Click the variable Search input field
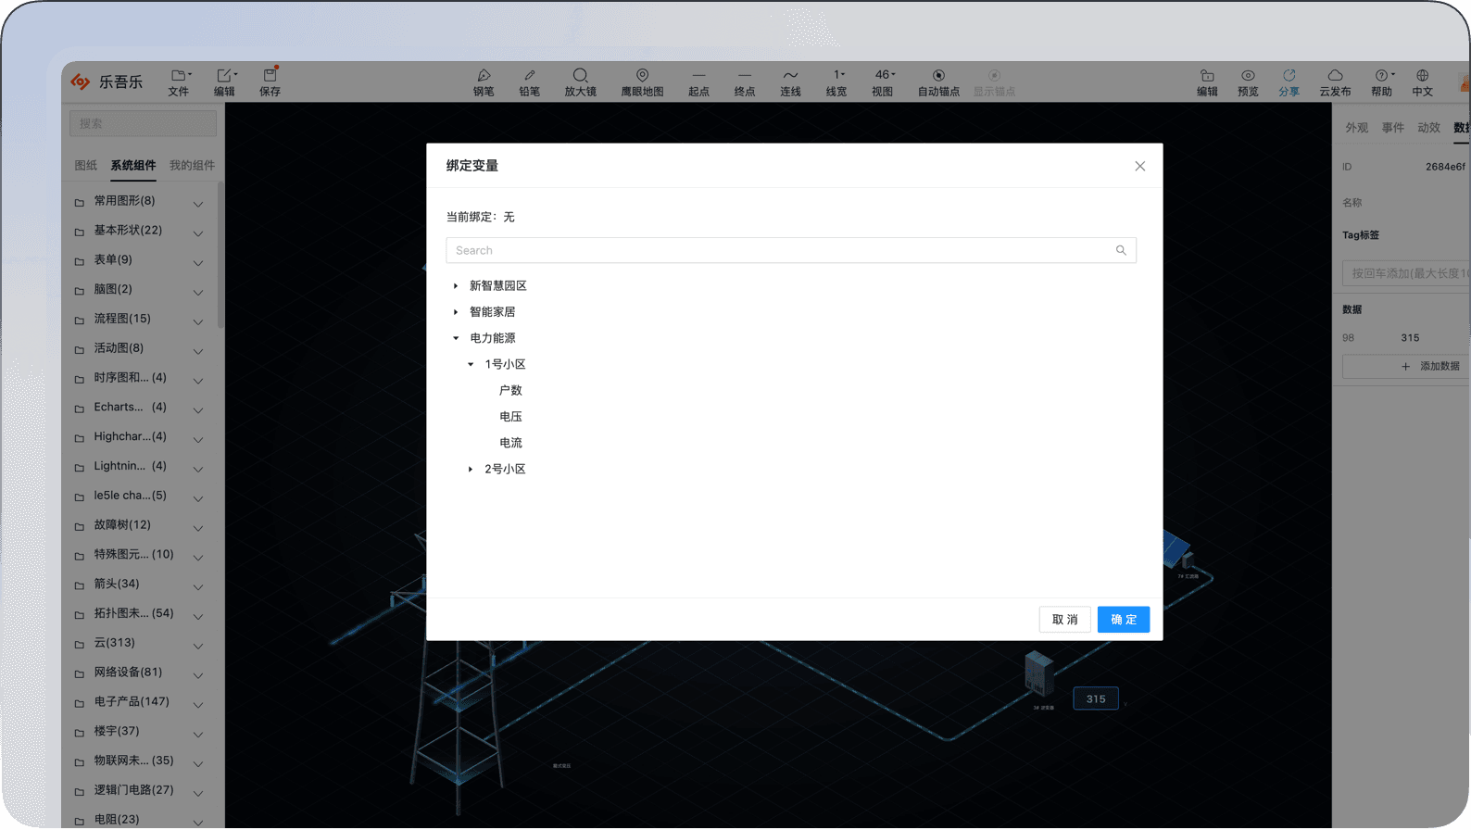Screen dimensions: 1471x830 pyautogui.click(x=783, y=250)
